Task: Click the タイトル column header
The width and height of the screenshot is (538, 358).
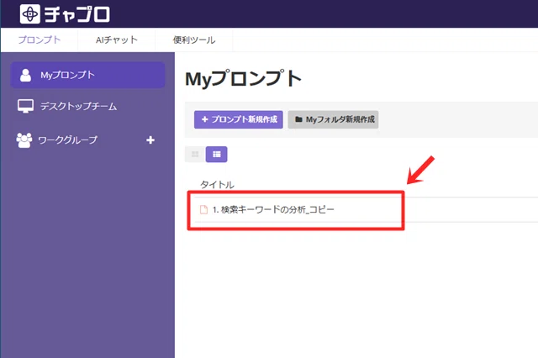Action: [x=217, y=185]
